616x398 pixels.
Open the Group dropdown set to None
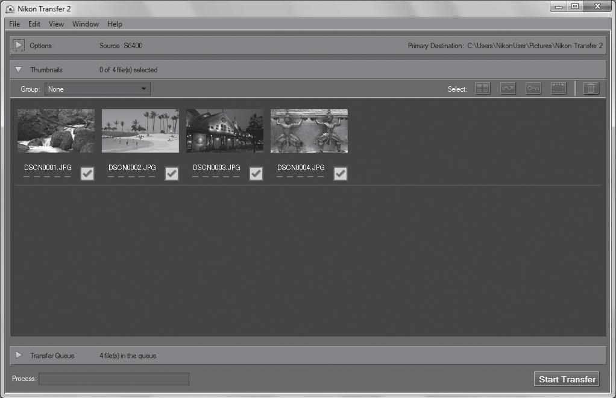(98, 89)
